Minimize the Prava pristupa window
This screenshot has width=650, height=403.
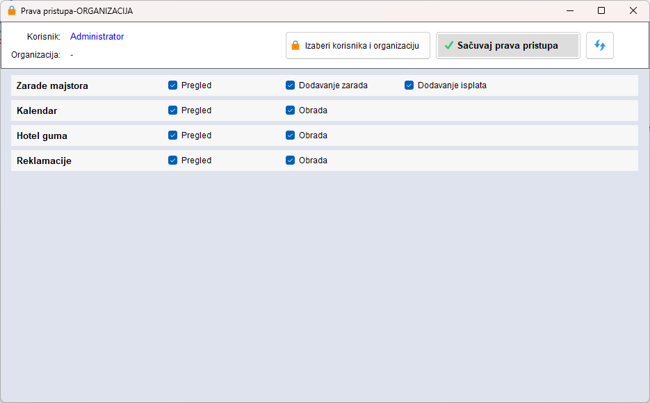point(570,10)
